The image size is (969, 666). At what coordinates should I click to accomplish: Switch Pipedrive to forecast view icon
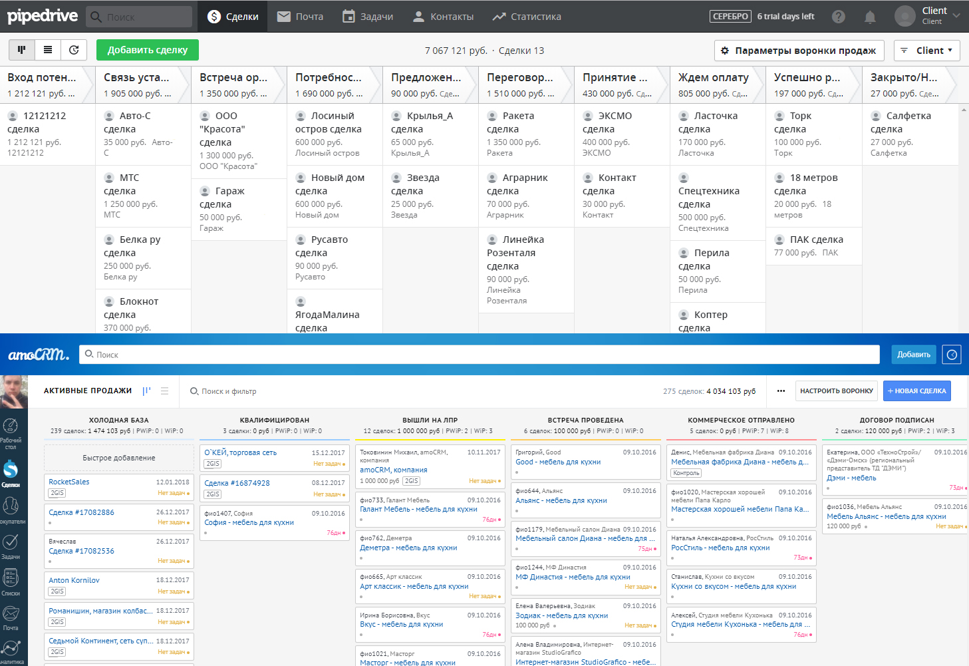pyautogui.click(x=74, y=50)
